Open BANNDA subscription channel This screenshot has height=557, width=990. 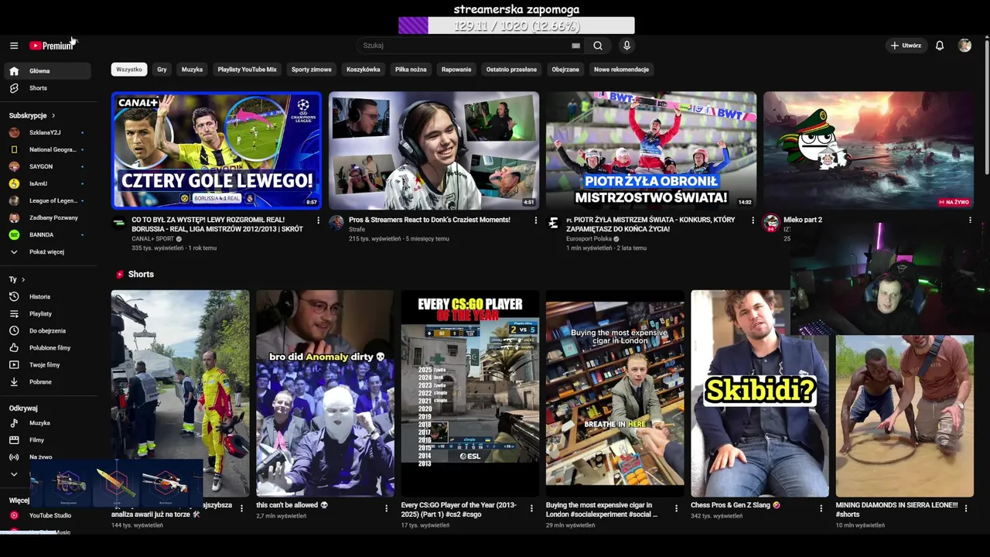pyautogui.click(x=47, y=235)
